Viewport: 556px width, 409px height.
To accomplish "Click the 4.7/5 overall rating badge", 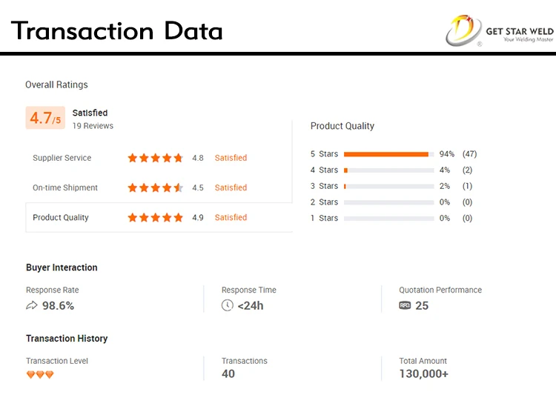I will [45, 118].
